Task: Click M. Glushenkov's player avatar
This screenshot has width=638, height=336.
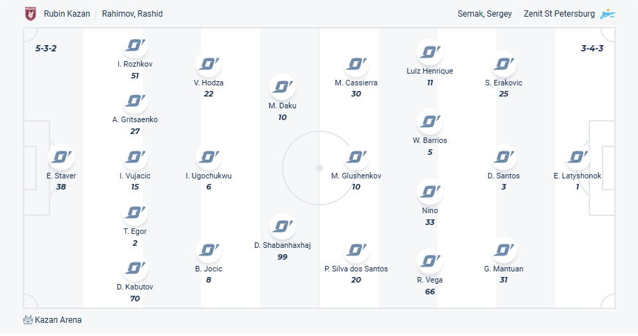Action: [356, 158]
